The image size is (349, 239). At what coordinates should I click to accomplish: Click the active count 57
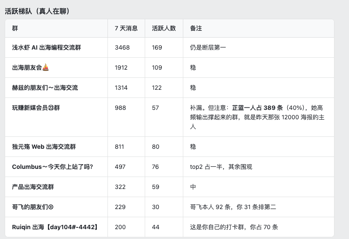(x=155, y=108)
